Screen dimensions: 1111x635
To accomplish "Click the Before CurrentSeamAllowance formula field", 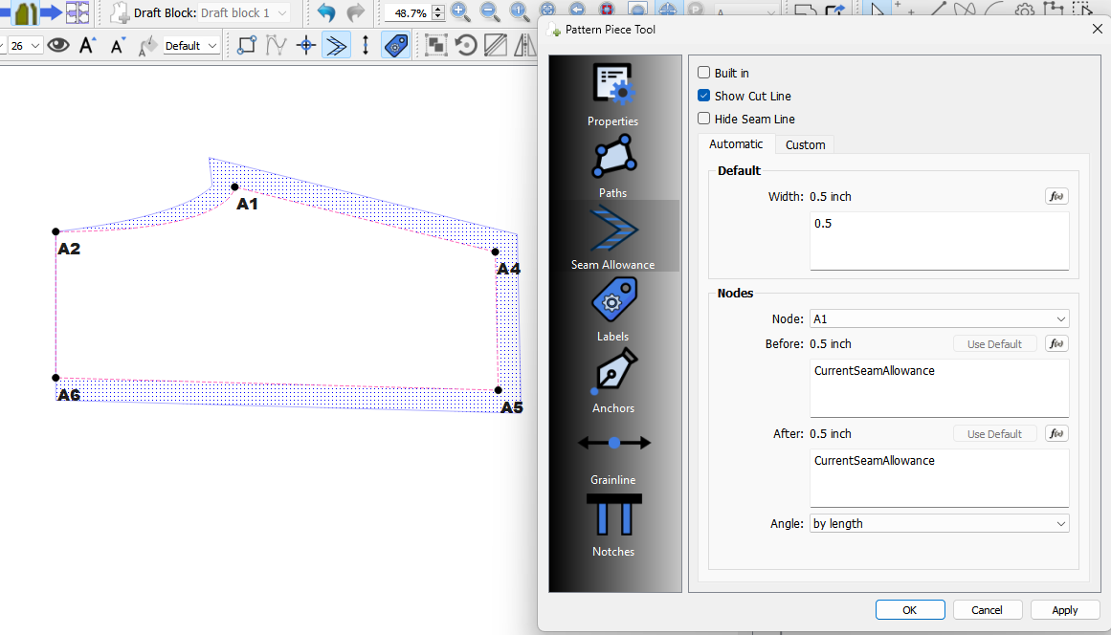I will click(x=939, y=388).
